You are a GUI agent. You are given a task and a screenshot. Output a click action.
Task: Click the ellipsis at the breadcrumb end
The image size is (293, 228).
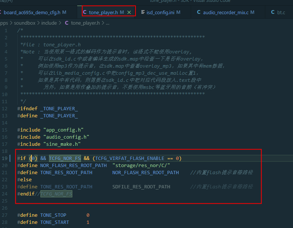108,23
